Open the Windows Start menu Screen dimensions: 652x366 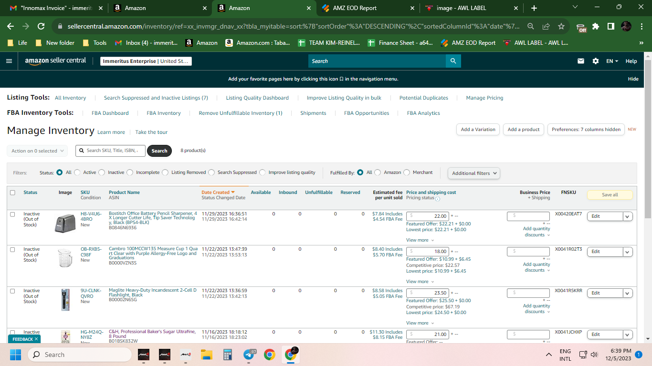click(x=16, y=355)
